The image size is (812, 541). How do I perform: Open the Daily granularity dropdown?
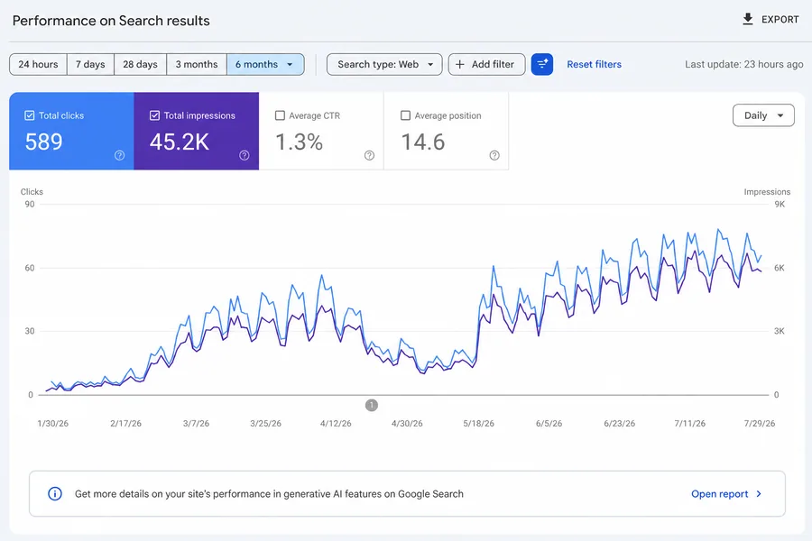763,115
